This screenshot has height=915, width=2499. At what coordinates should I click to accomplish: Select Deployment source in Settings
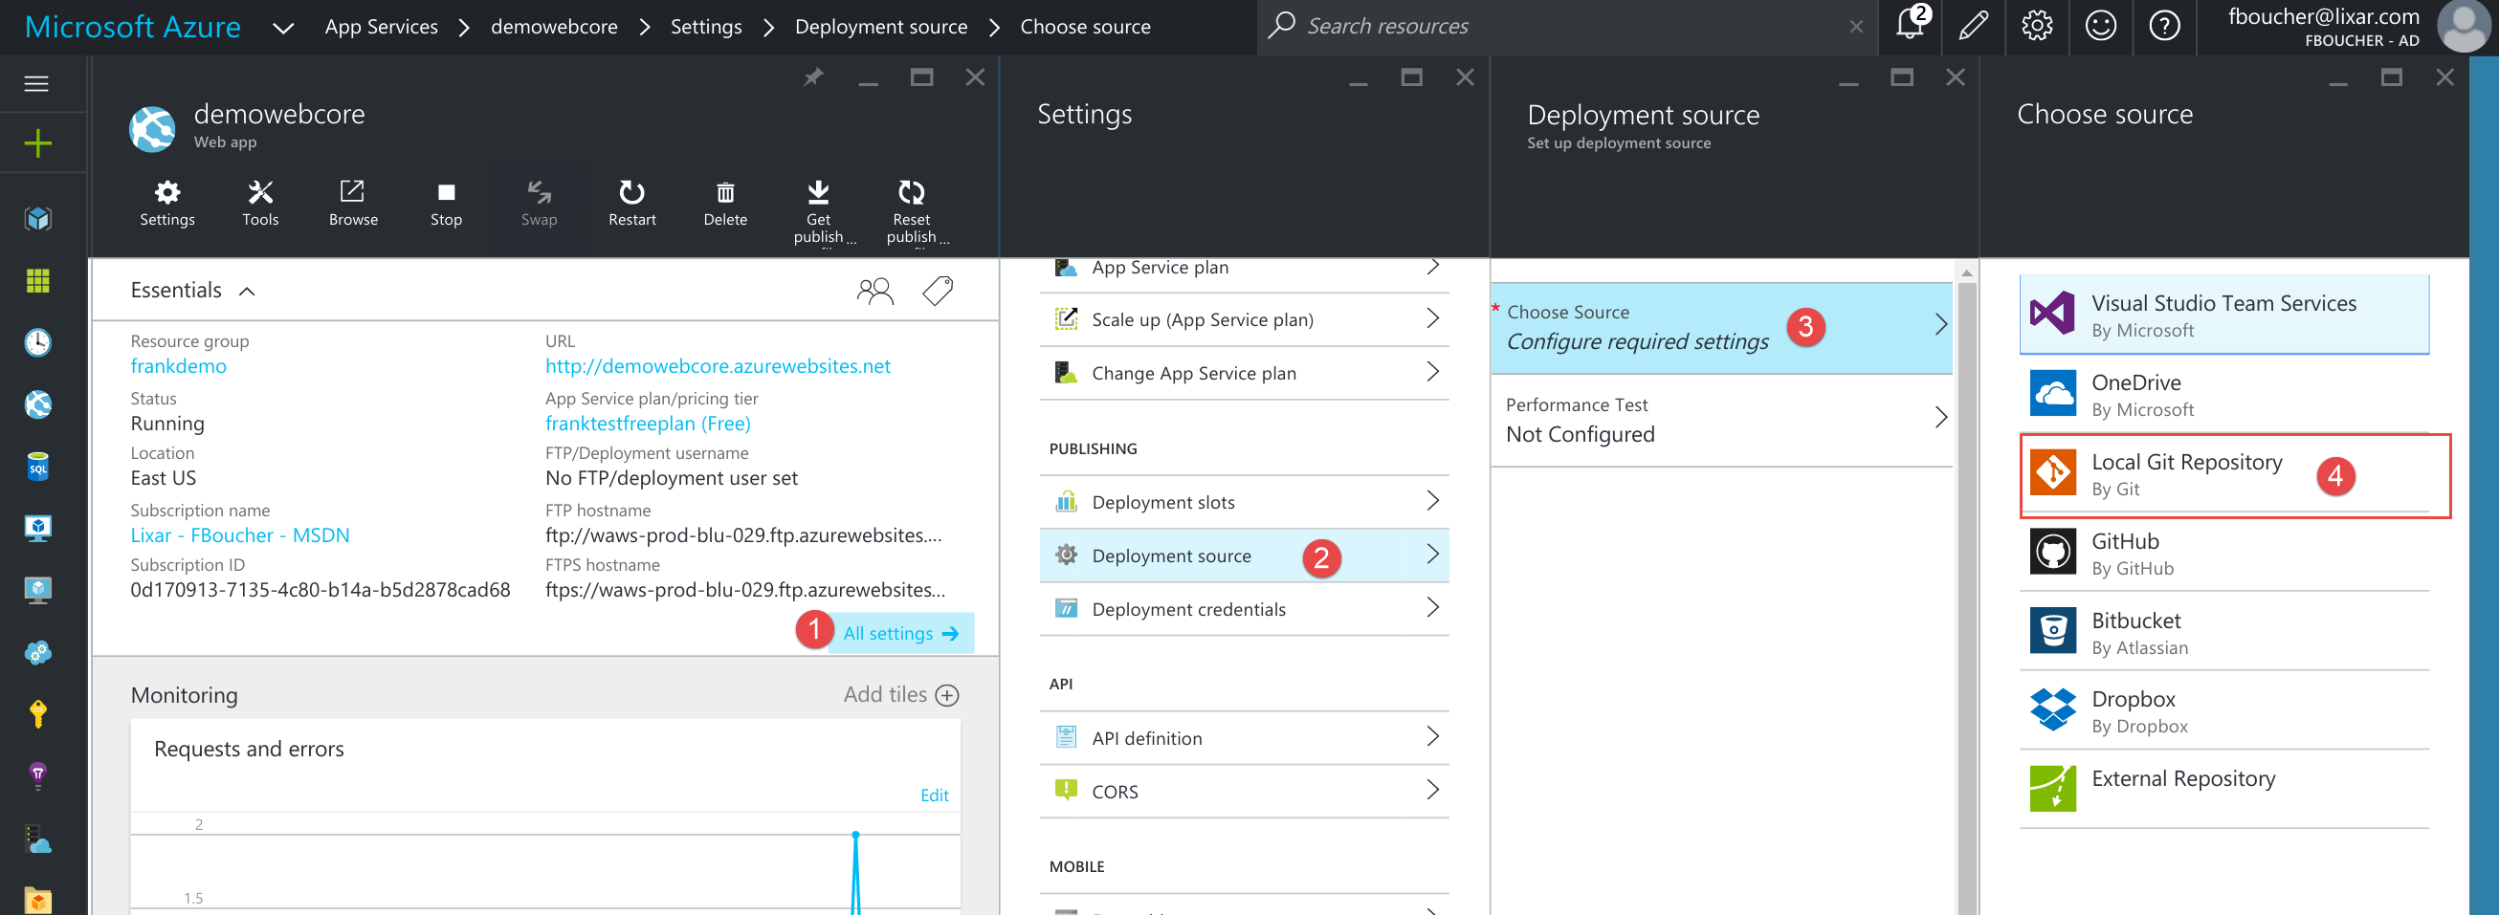pos(1244,556)
